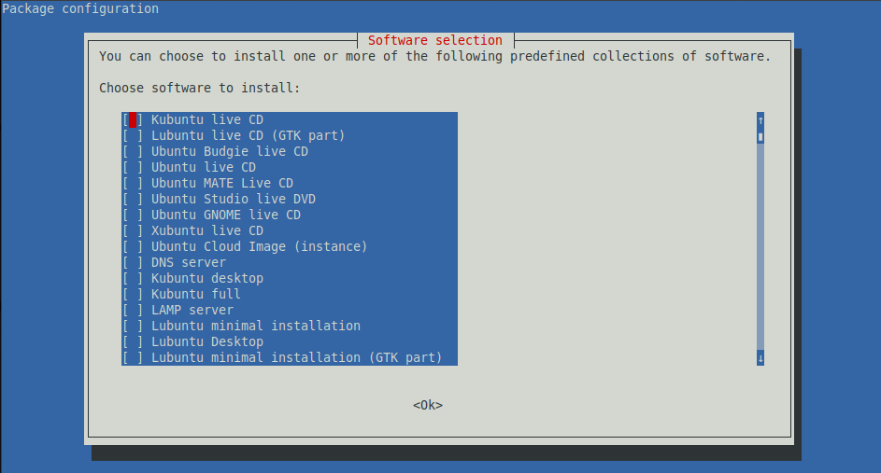The image size is (881, 473).
Task: Select the 'Ubuntu Budgie live CD' label
Action: click(229, 151)
